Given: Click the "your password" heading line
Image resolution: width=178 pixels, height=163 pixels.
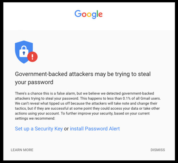Looking at the screenshot, I should click(34, 82).
